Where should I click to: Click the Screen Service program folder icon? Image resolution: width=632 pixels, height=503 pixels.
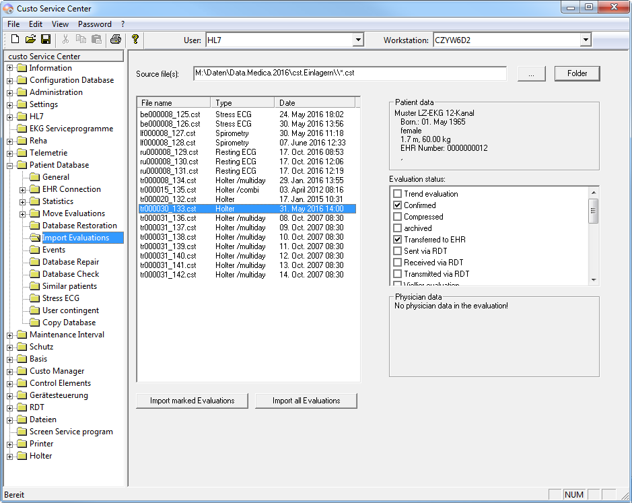tap(22, 431)
